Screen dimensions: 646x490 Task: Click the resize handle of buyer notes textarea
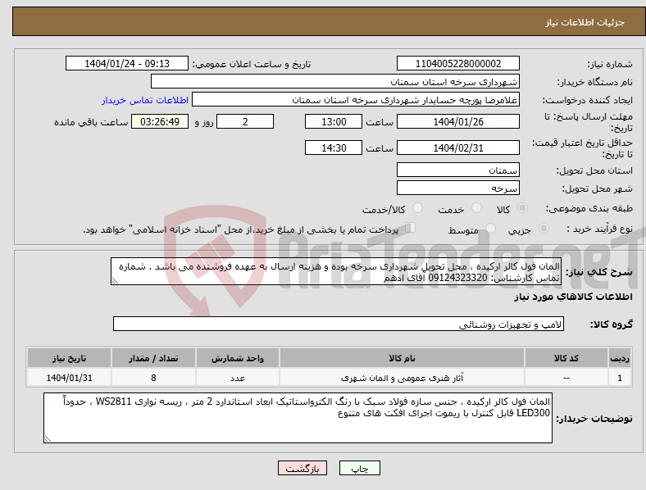(x=48, y=439)
